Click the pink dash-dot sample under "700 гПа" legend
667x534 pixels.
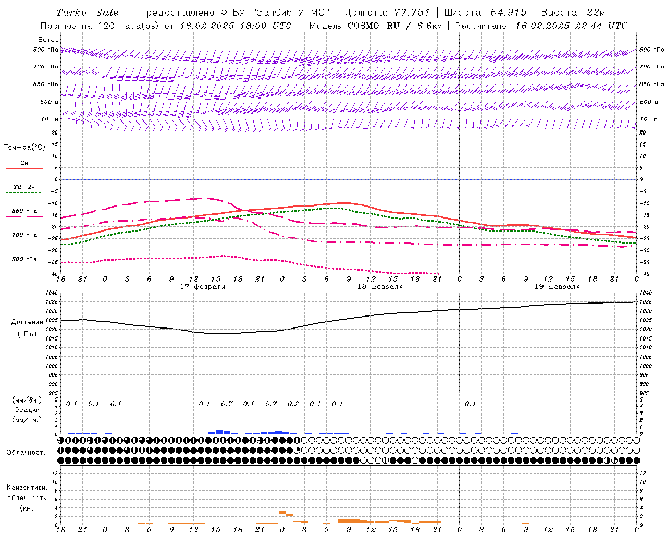pos(23,241)
